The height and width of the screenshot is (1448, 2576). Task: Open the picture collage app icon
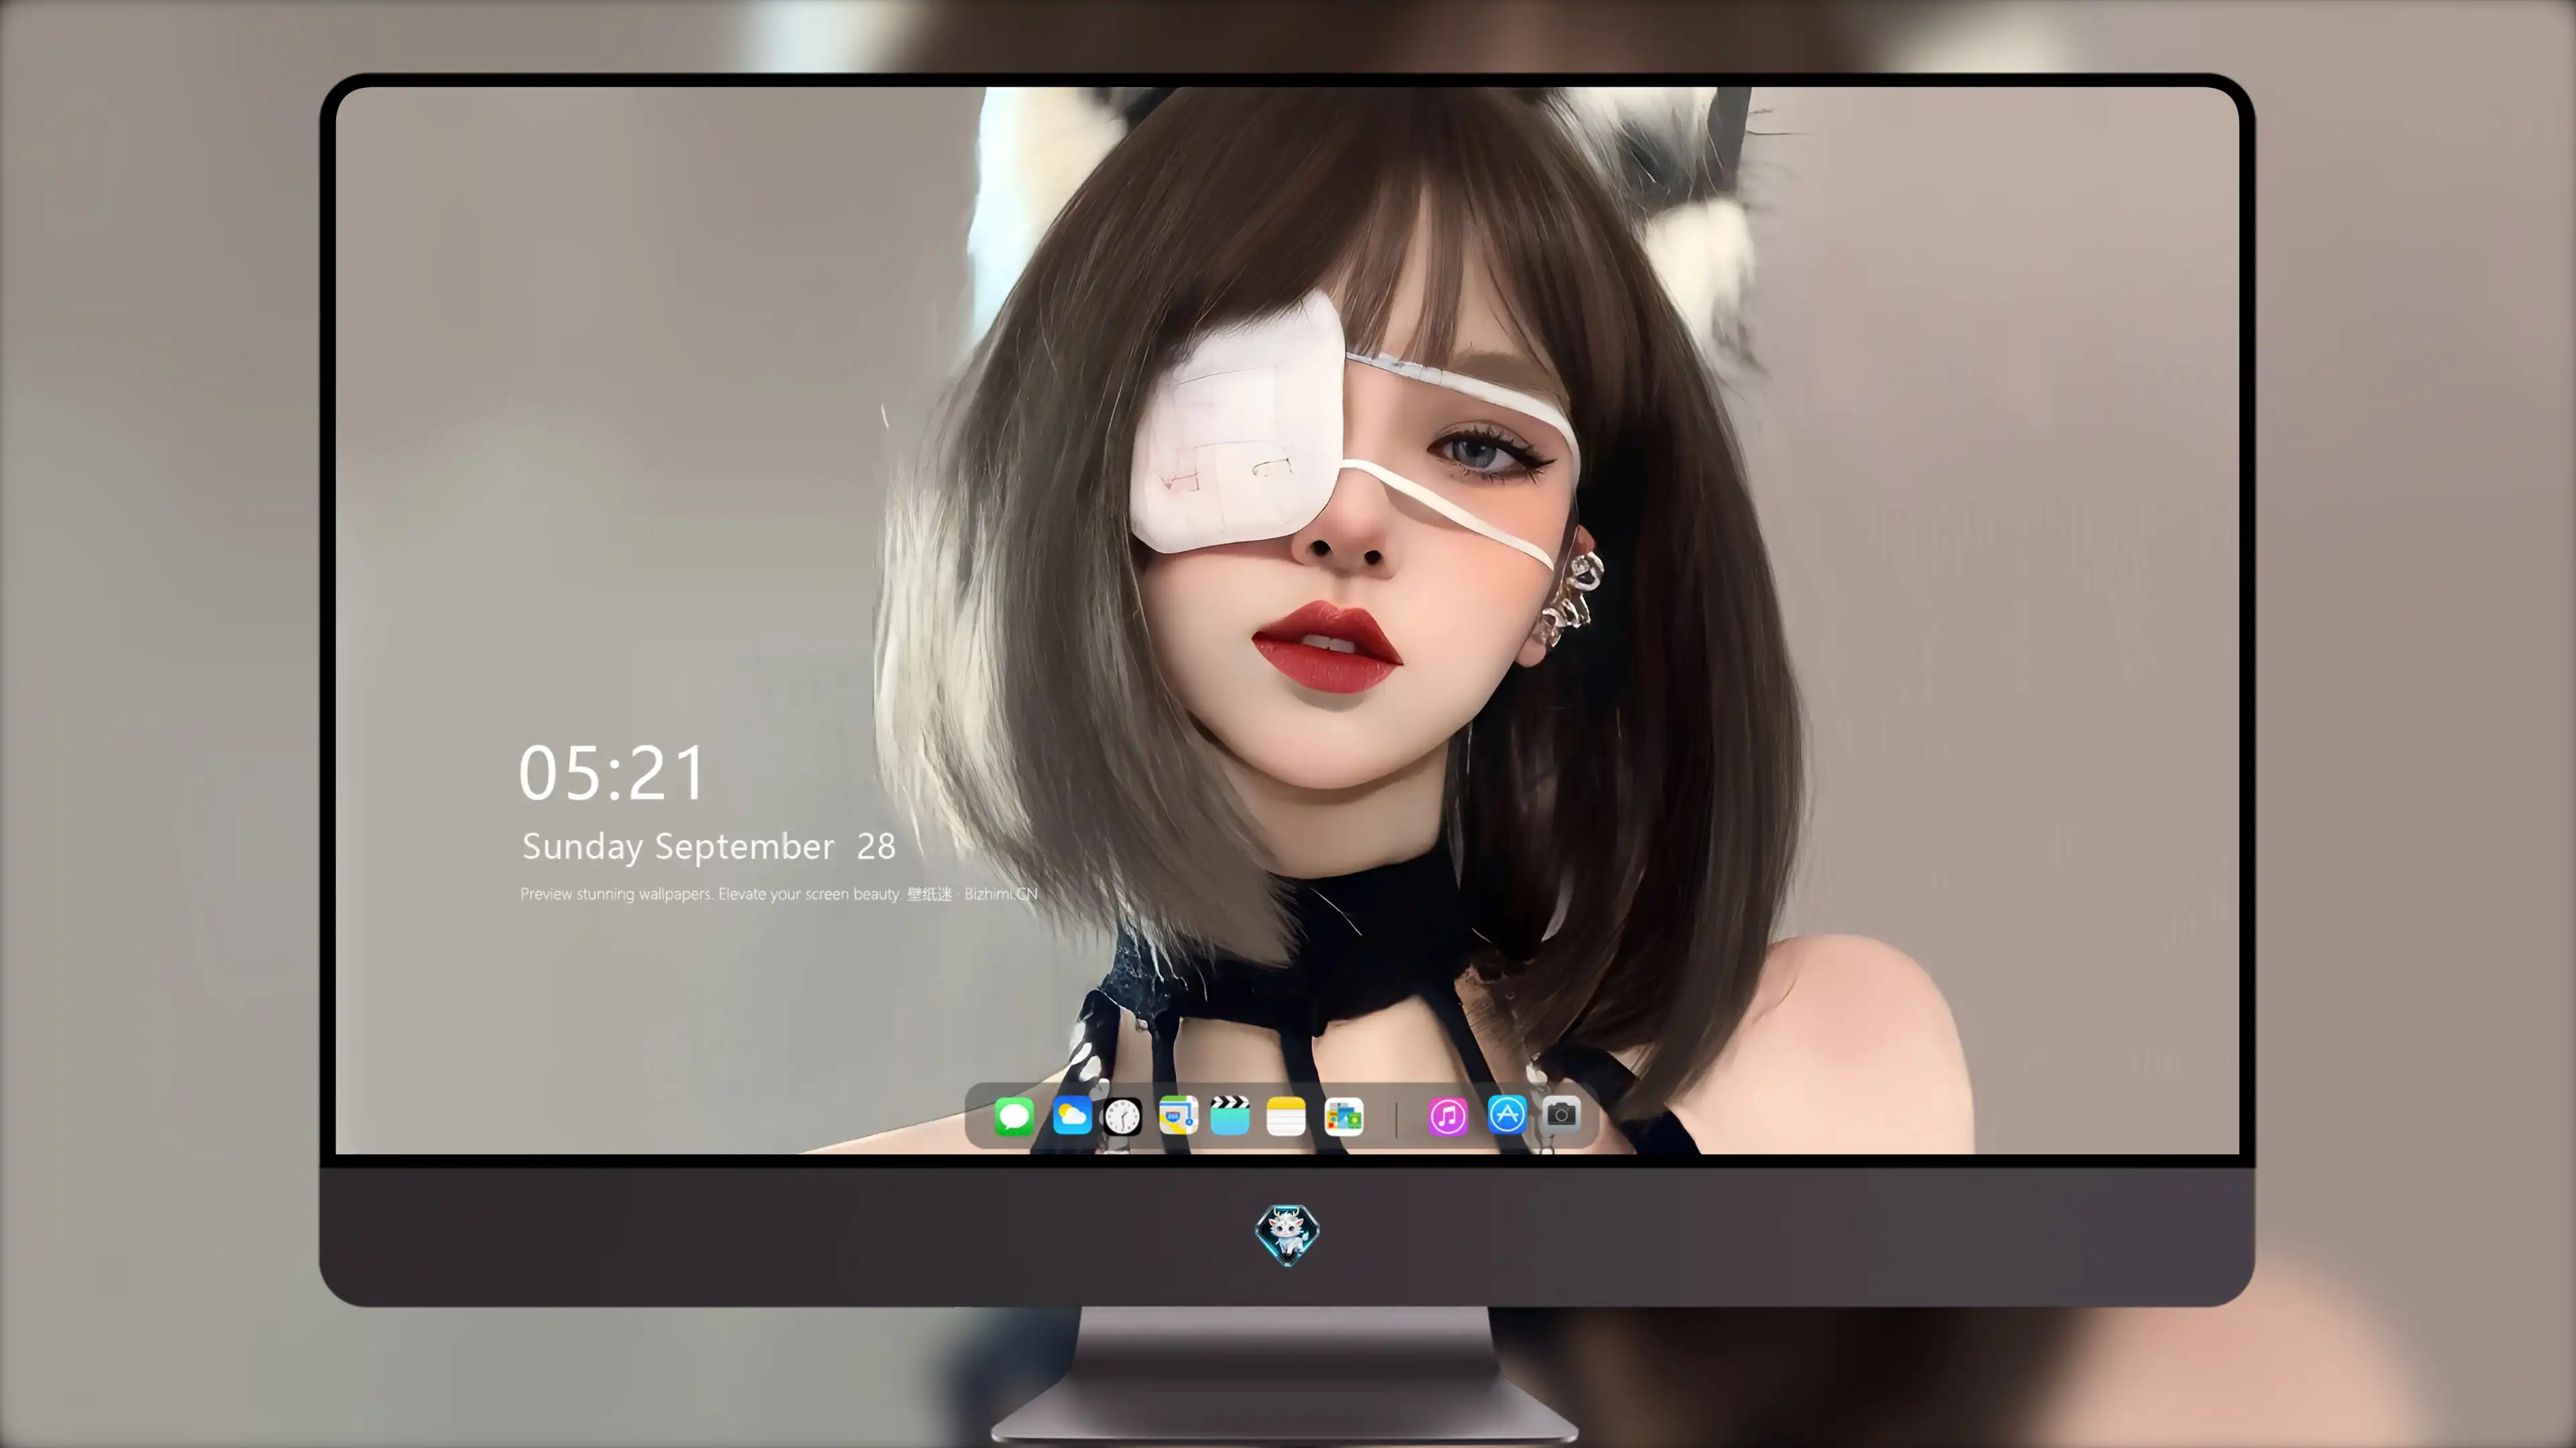[x=1344, y=1116]
